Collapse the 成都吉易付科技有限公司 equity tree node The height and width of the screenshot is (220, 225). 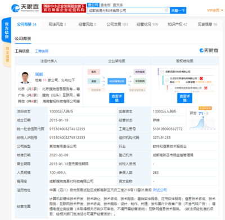coord(162,71)
